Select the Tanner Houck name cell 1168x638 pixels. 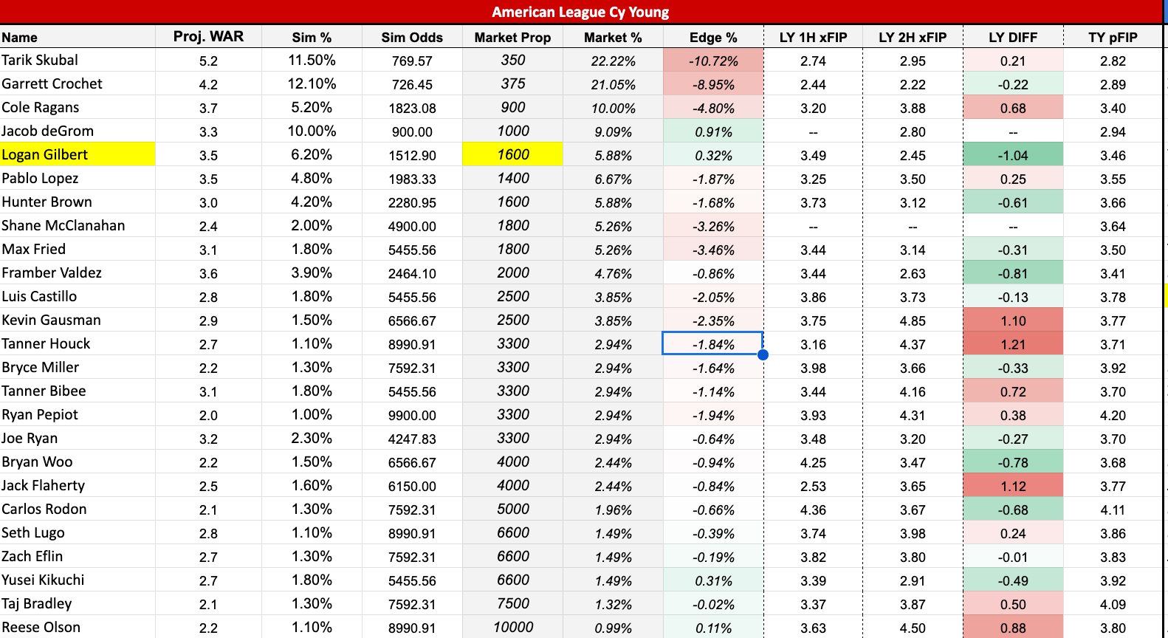pyautogui.click(x=78, y=343)
